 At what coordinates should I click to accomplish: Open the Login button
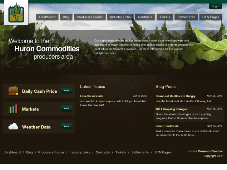pyautogui.click(x=215, y=6)
